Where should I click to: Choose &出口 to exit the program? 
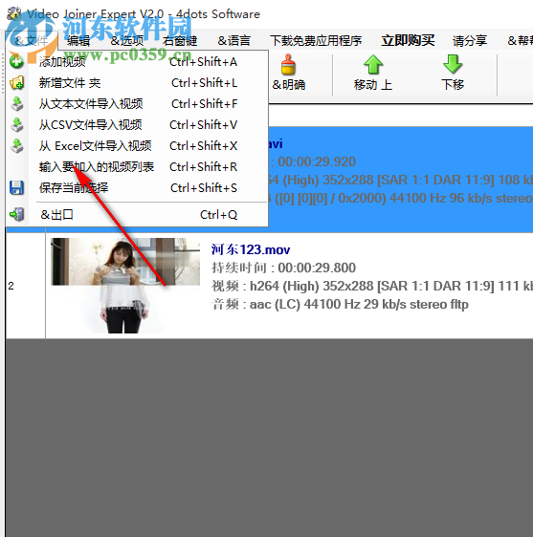(x=137, y=214)
